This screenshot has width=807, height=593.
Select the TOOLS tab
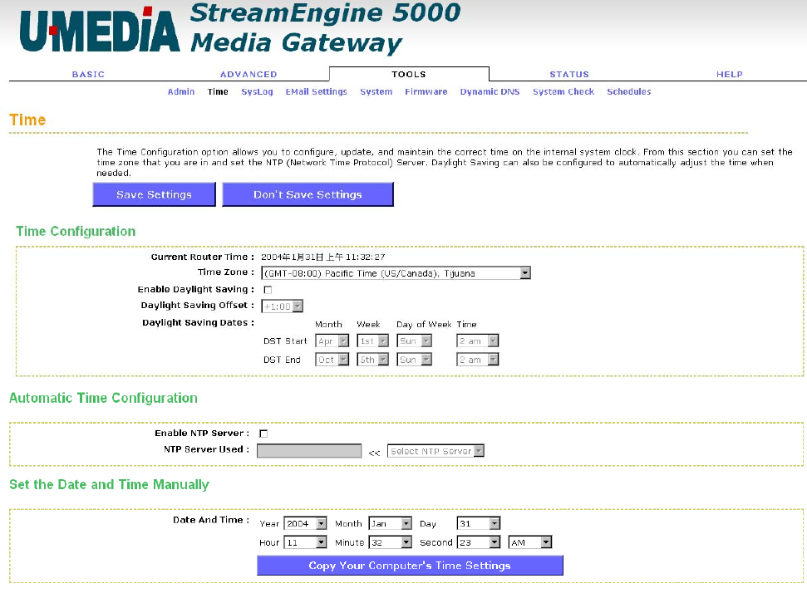point(409,74)
